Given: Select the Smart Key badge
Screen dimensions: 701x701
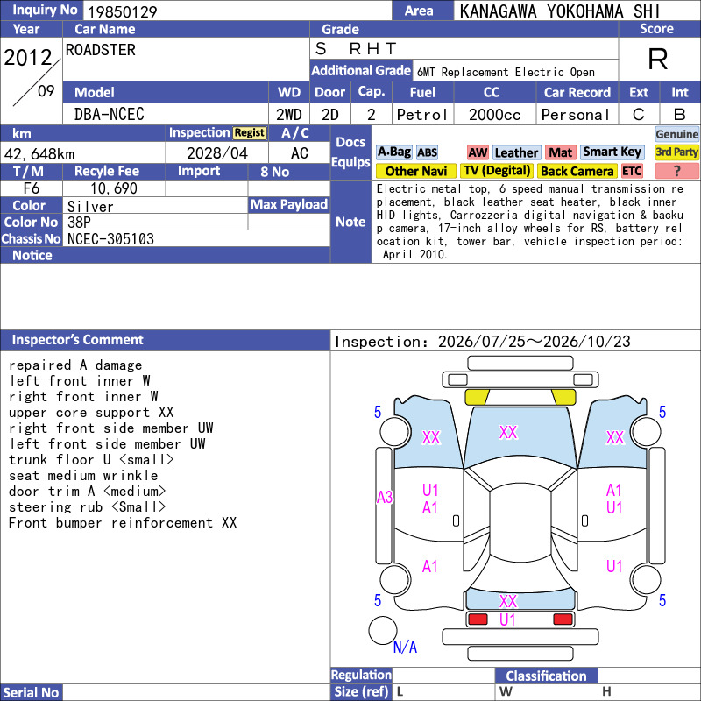Looking at the screenshot, I should (612, 152).
